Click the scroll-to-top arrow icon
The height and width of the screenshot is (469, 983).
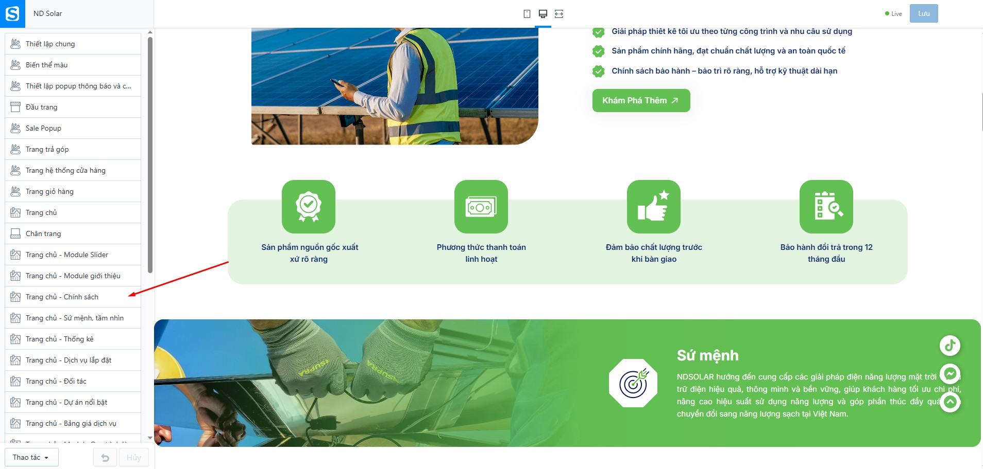click(x=950, y=402)
